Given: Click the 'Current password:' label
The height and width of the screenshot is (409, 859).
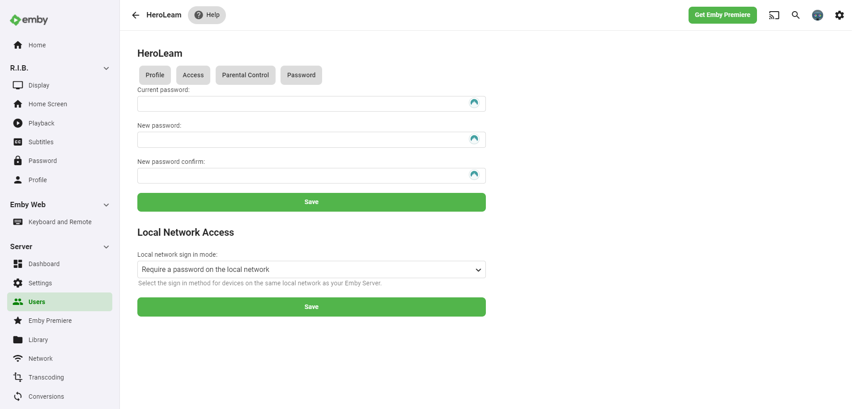Looking at the screenshot, I should [163, 90].
